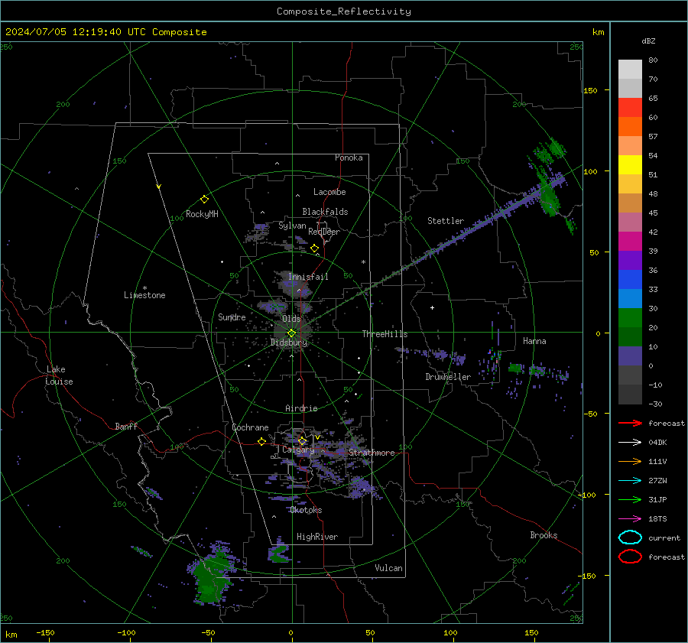Pick the yellow swatch between 54 and 51 dBZ
Image resolution: width=688 pixels, height=643 pixels.
(630, 165)
